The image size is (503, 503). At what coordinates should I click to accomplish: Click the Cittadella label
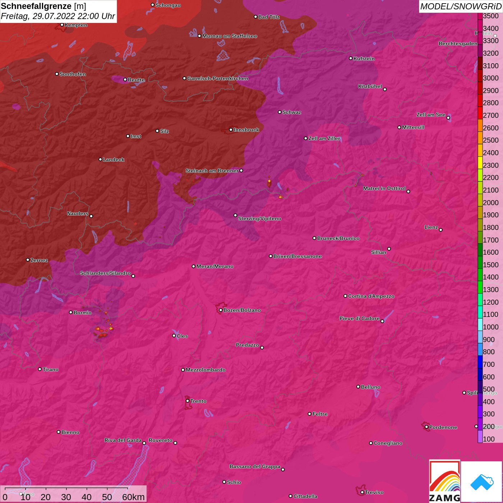(305, 496)
